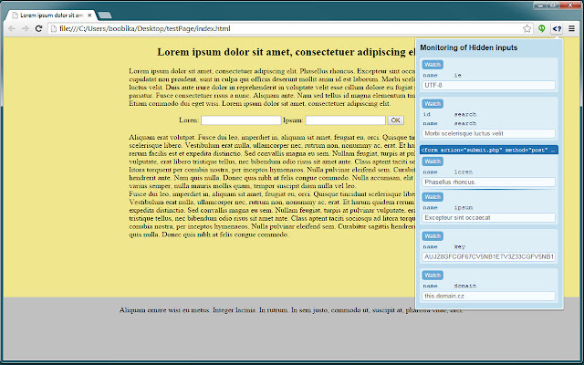Click the OK button in the form
Screen dimensions: 584x365
click(x=395, y=120)
